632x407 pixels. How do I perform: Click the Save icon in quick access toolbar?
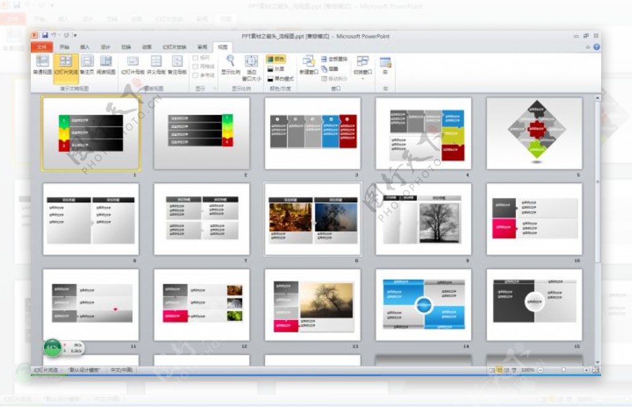click(x=44, y=35)
